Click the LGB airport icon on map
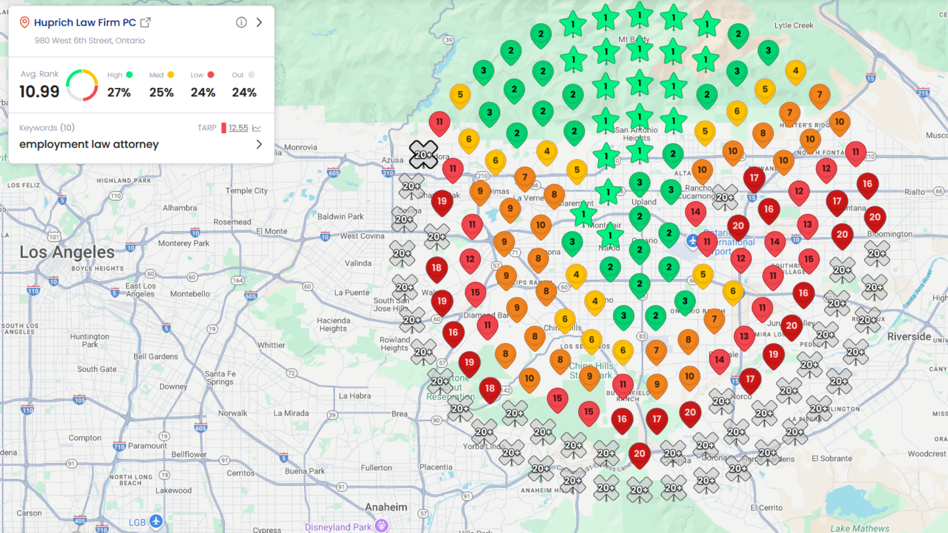 pos(156,521)
